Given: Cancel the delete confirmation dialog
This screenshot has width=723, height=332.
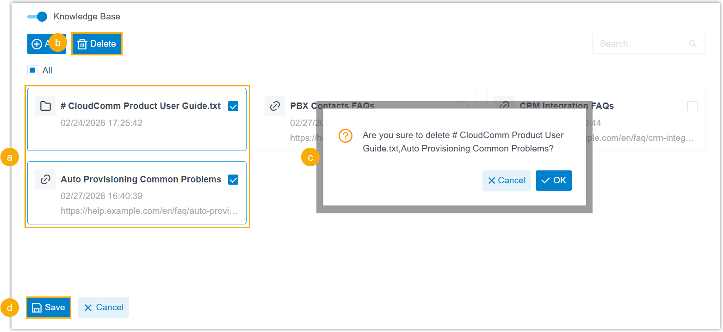Looking at the screenshot, I should pyautogui.click(x=507, y=181).
